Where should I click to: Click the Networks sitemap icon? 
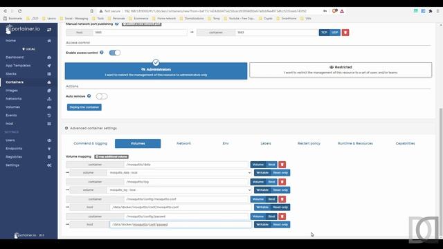click(x=49, y=99)
